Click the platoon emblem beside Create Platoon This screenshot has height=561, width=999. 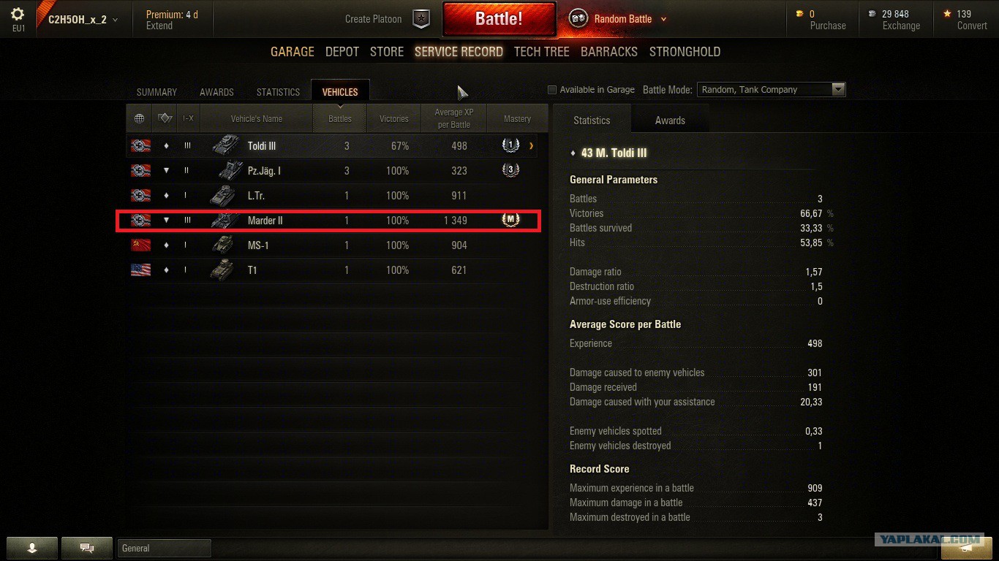click(x=421, y=19)
